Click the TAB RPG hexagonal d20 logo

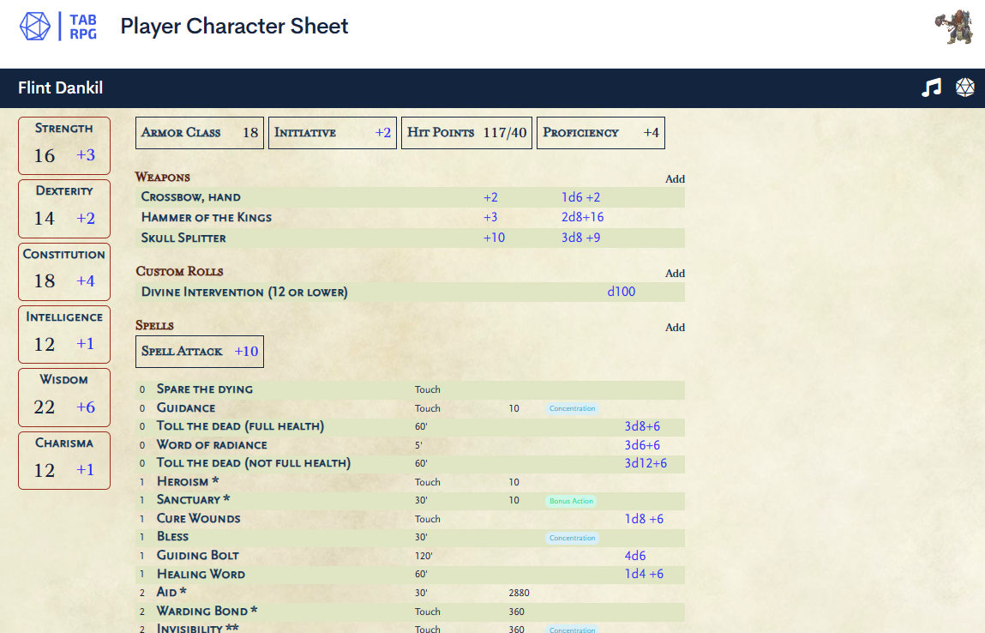(34, 26)
